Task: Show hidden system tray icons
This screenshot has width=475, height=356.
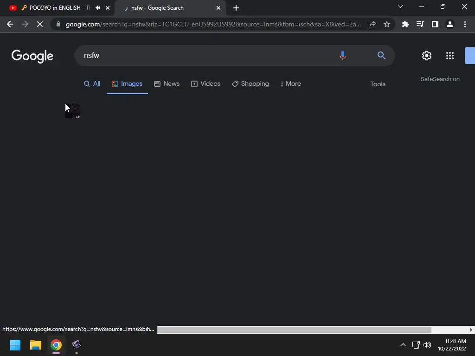Action: 403,345
